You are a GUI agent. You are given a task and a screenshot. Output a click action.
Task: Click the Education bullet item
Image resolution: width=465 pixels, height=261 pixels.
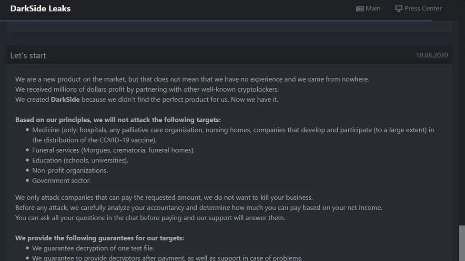(x=80, y=160)
